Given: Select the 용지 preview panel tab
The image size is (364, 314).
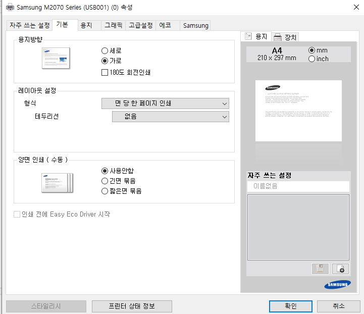Looking at the screenshot, I should click(256, 37).
